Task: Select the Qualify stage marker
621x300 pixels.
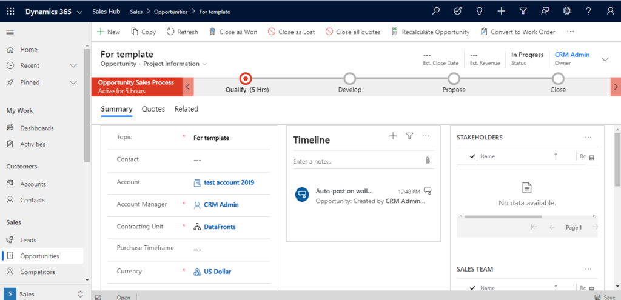Action: (x=246, y=79)
